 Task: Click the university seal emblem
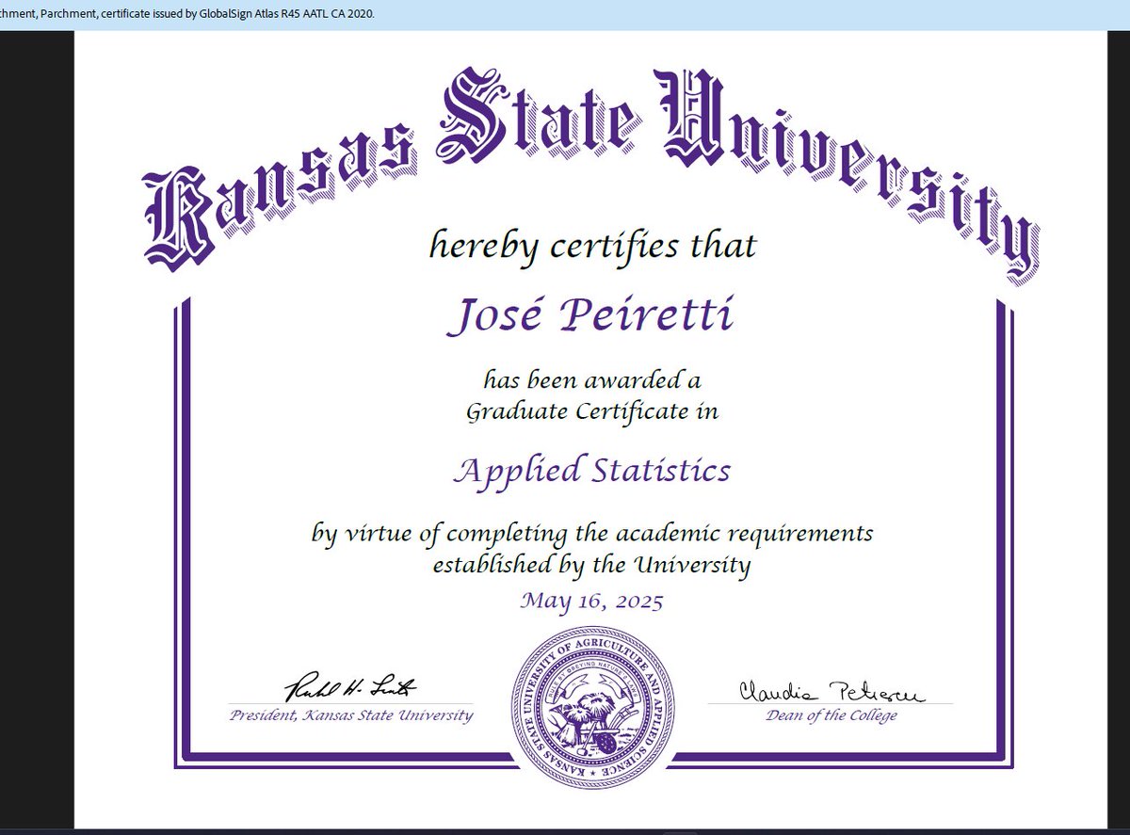coord(593,710)
